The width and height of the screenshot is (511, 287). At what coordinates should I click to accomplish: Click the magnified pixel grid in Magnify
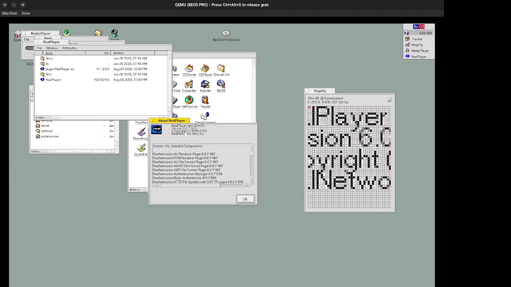[x=350, y=157]
